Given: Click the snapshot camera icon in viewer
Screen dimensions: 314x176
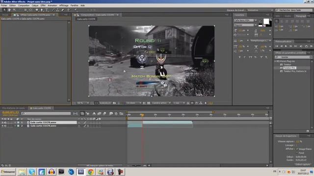Looking at the screenshot, I should click(x=114, y=103).
